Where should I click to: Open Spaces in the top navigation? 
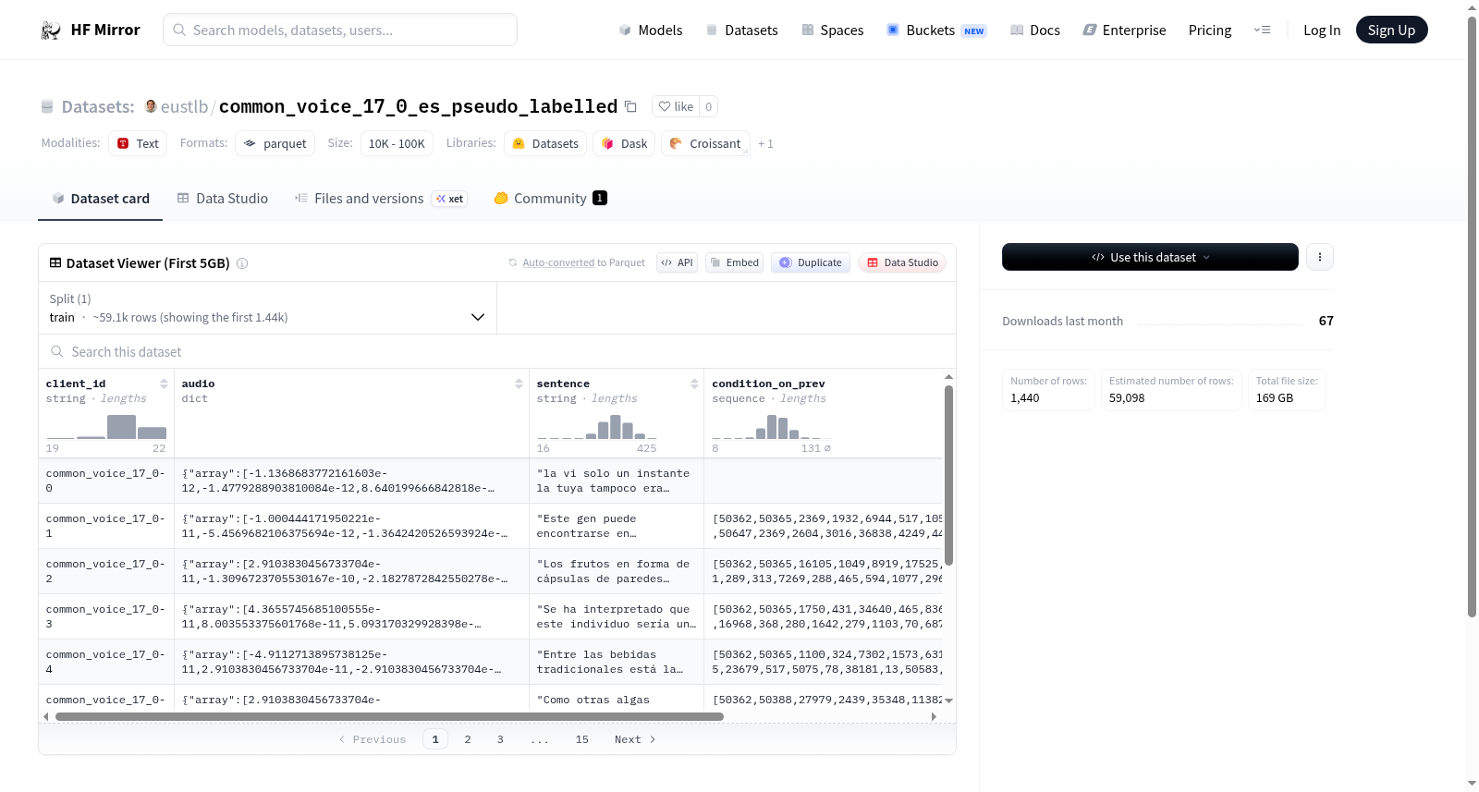832,30
